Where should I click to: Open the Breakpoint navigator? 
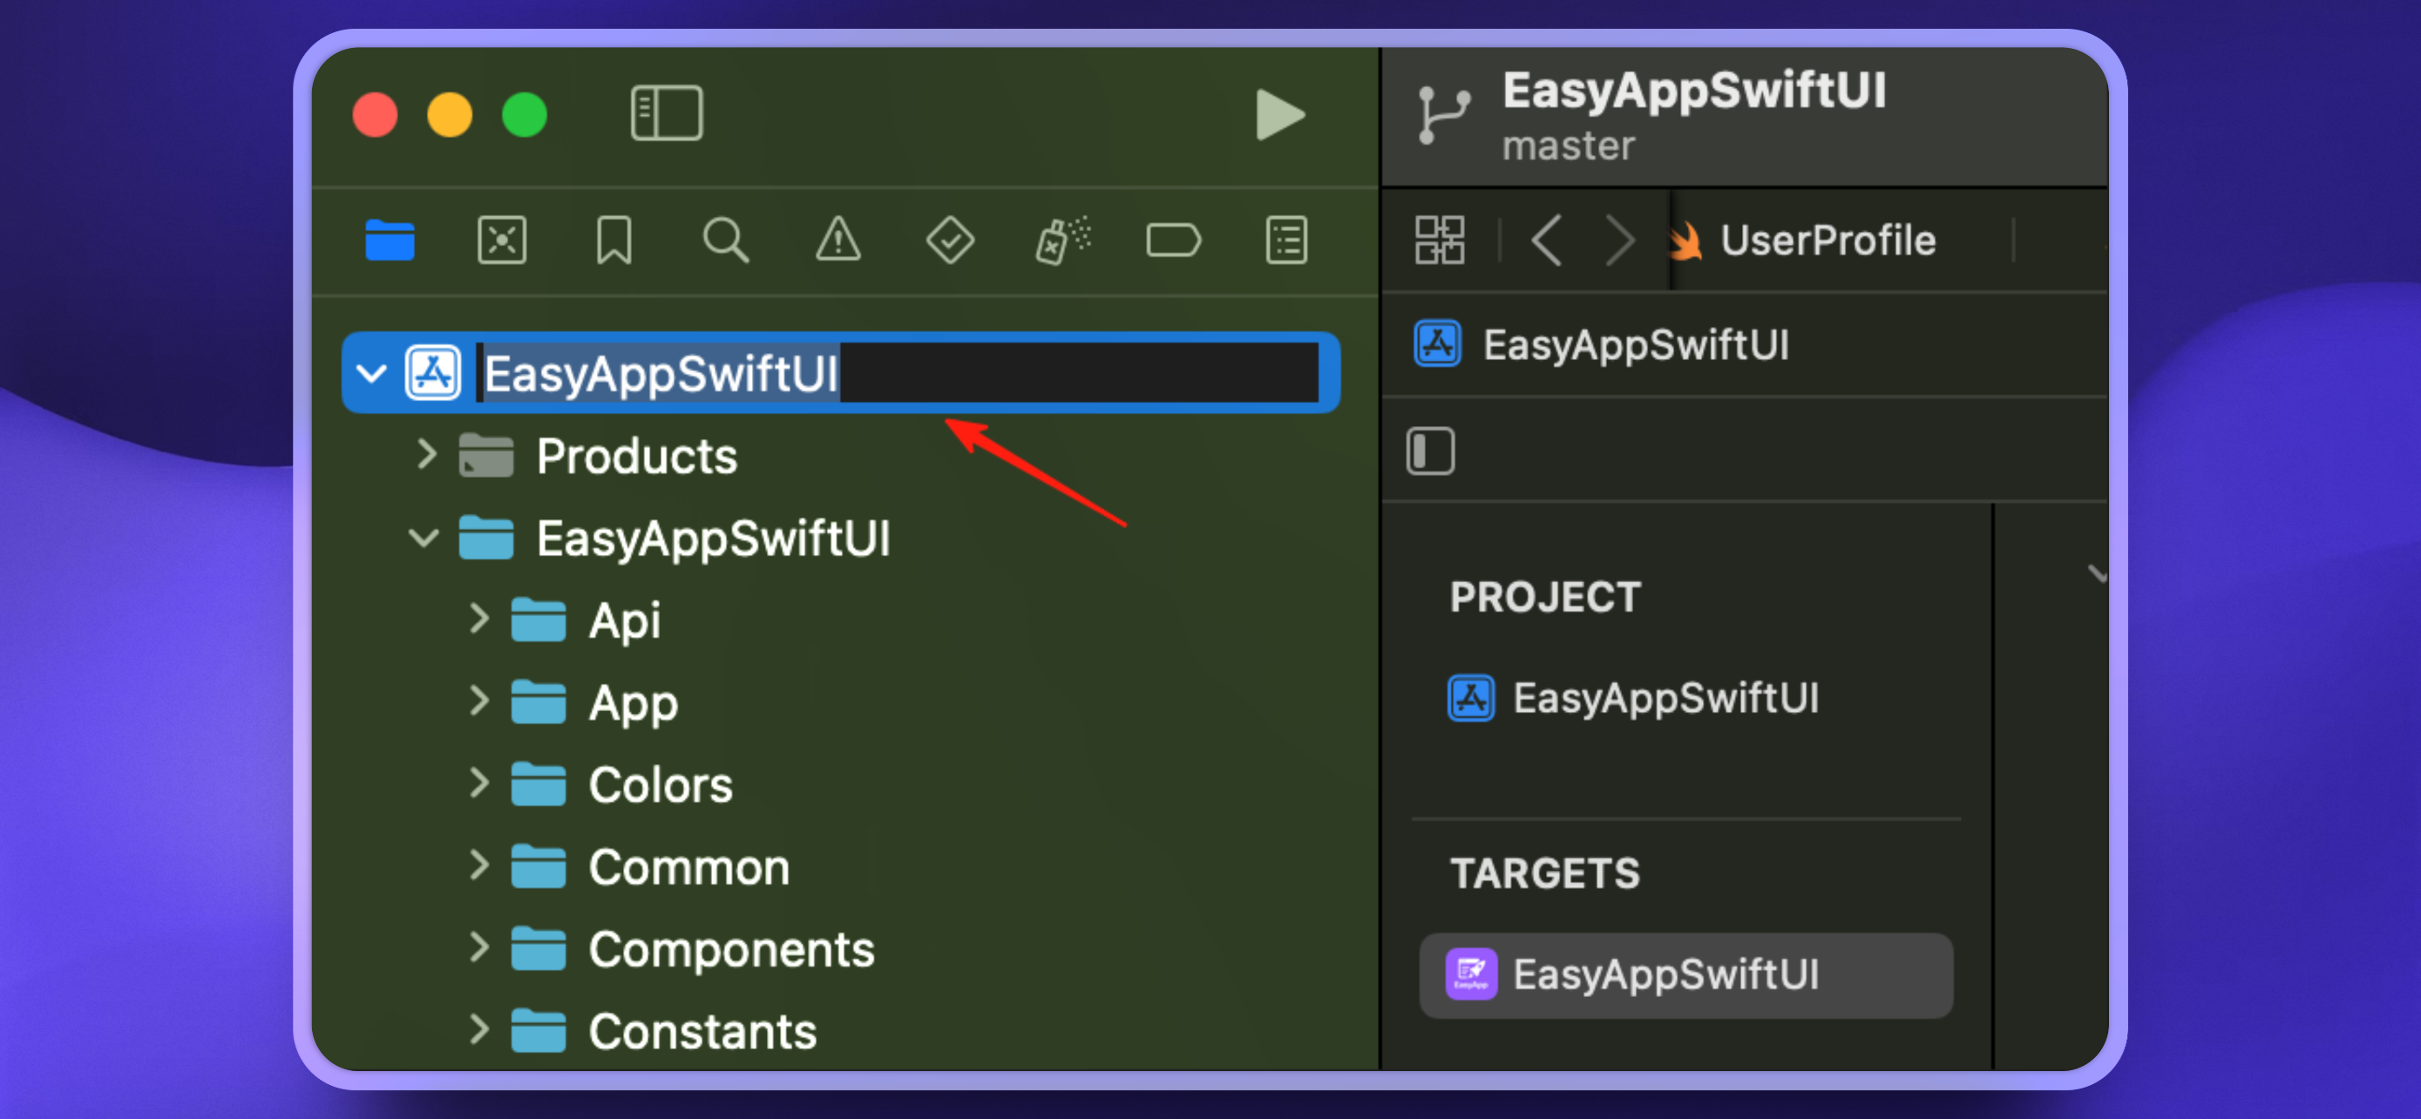pyautogui.click(x=1173, y=241)
